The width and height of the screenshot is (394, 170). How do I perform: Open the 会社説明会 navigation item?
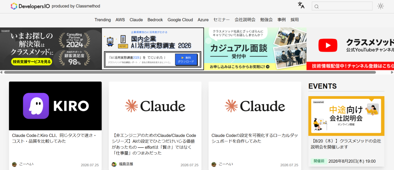[x=245, y=20]
